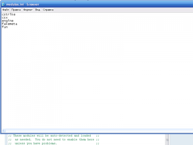The height and width of the screenshot is (145, 193).
Task: Click the background window vertical scrollbar thumb
Action: coord(167,140)
